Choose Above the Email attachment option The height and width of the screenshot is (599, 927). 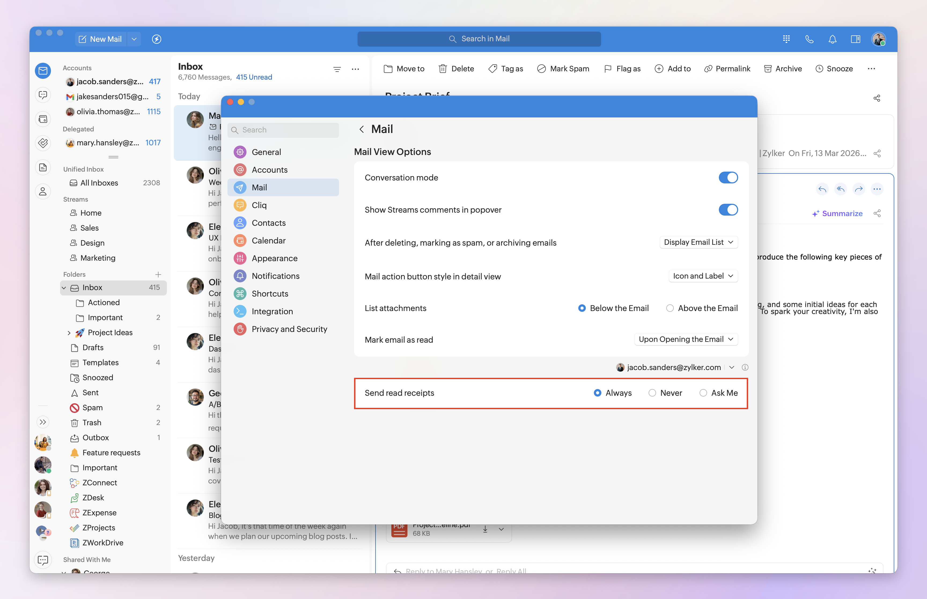(670, 308)
